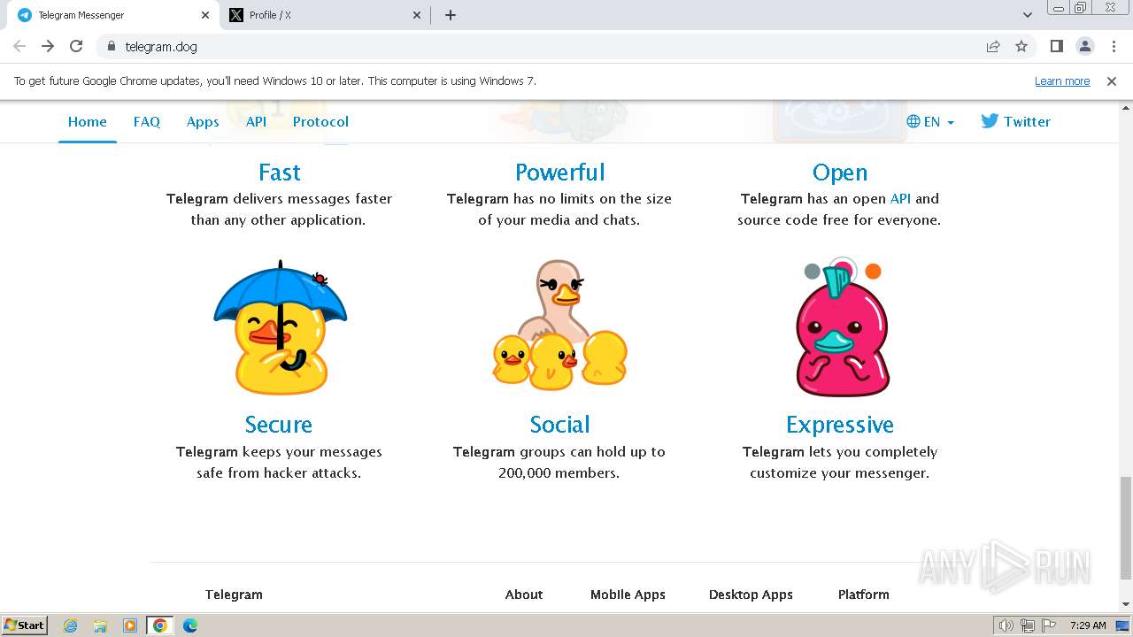Click the Telegram footer heading
Viewport: 1133px width, 637px height.
234,595
